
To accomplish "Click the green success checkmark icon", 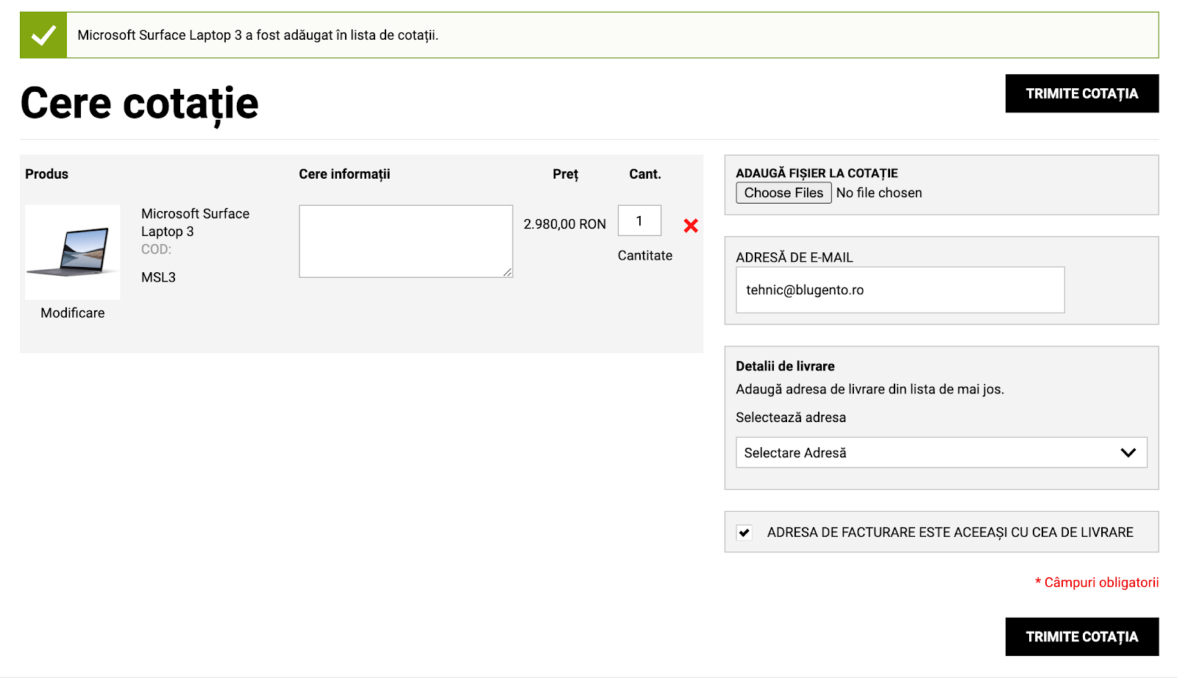I will (x=43, y=35).
